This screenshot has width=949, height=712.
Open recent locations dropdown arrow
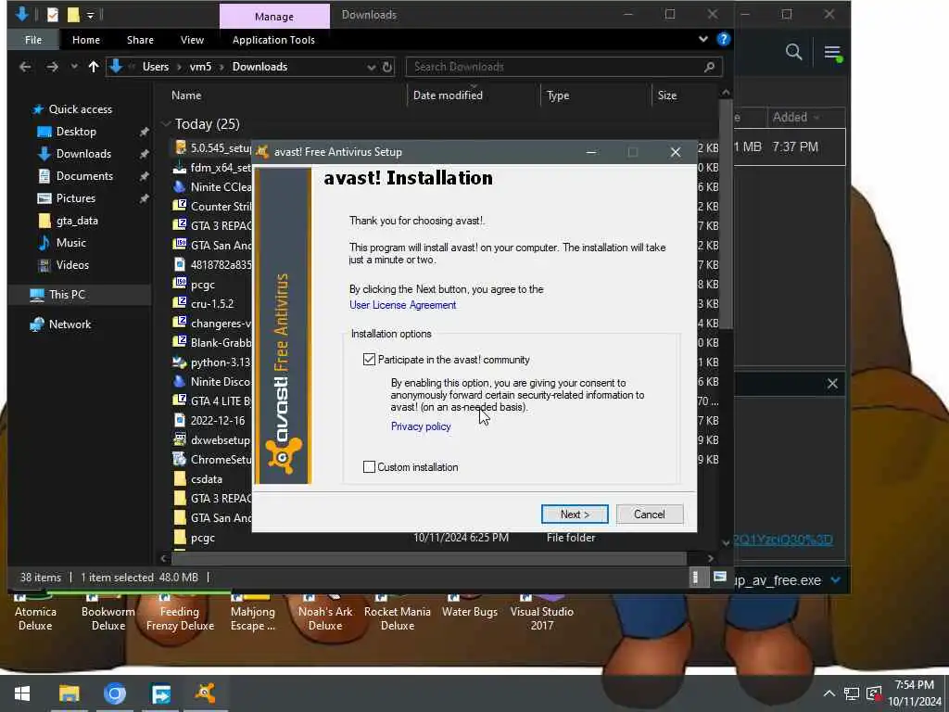[74, 67]
